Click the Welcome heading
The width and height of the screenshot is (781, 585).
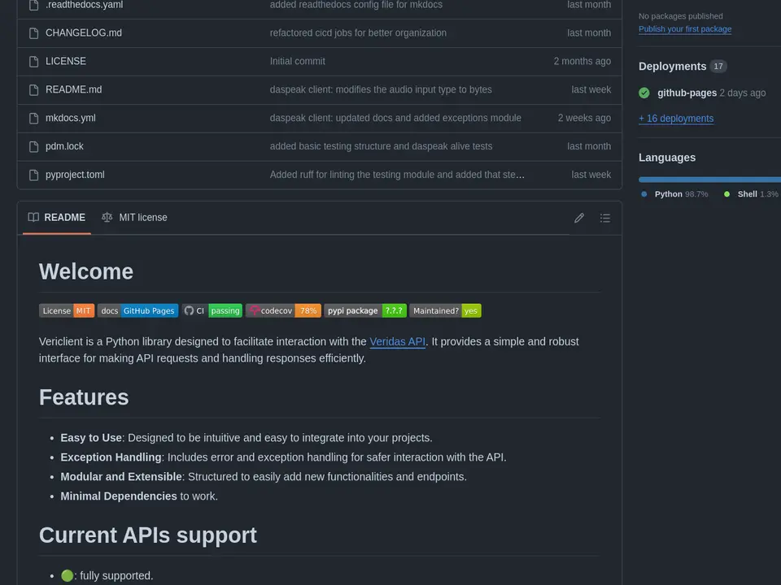tap(86, 271)
